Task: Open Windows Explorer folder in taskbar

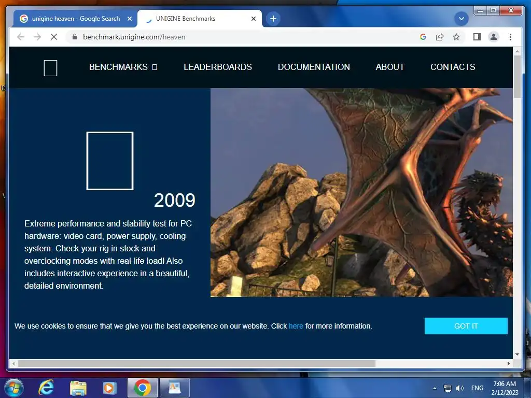Action: tap(78, 388)
